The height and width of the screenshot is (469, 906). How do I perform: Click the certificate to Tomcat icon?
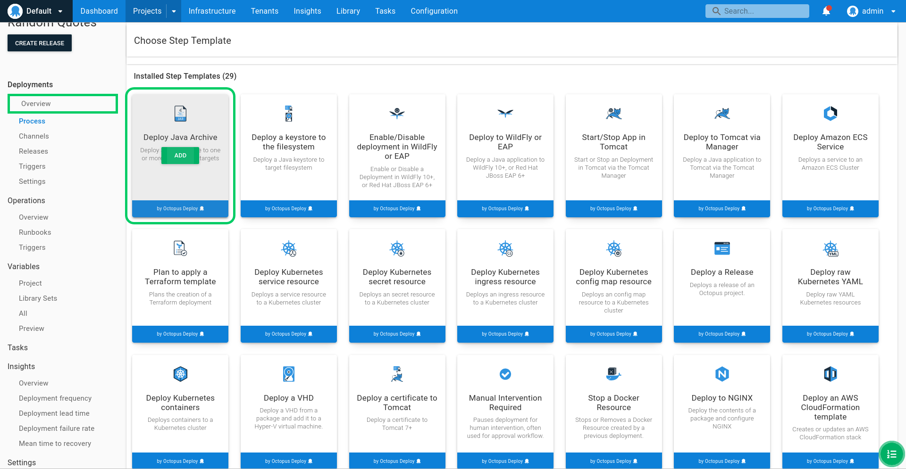[x=397, y=374]
